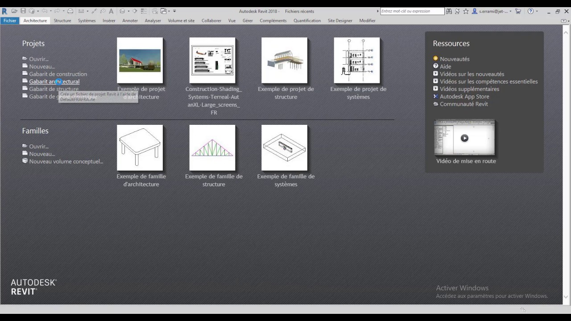Image resolution: width=571 pixels, height=321 pixels.
Task: Expand the 3D view dropdown arrow
Action: [128, 11]
